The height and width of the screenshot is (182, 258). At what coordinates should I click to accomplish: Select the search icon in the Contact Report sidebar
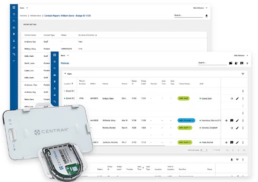(x=14, y=21)
